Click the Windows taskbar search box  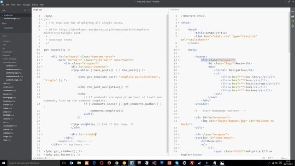(x=34, y=163)
